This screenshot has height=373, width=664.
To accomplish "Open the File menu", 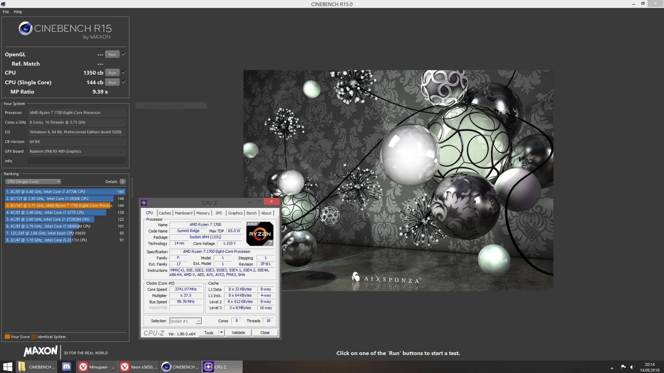I will point(6,12).
